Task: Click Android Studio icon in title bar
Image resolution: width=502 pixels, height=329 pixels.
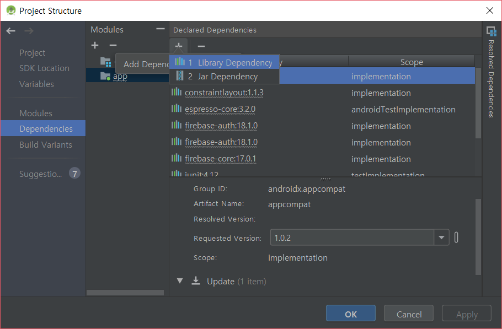Action: click(x=10, y=10)
